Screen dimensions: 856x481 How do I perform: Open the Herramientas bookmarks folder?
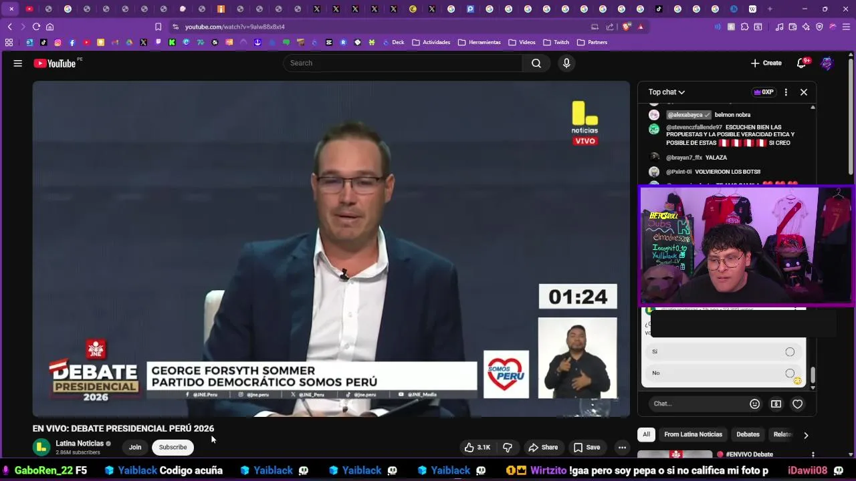point(479,42)
